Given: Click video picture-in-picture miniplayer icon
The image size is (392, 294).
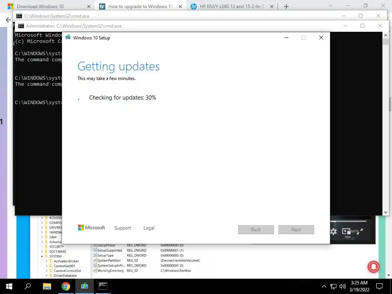Looking at the screenshot, I should [346, 232].
